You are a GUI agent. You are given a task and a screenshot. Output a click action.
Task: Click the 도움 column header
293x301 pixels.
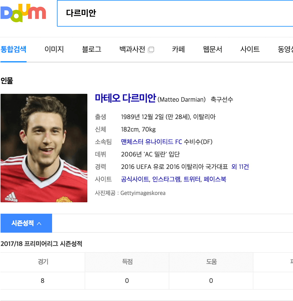coord(211,262)
